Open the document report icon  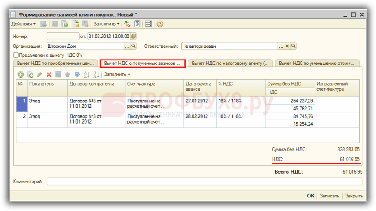(137, 24)
